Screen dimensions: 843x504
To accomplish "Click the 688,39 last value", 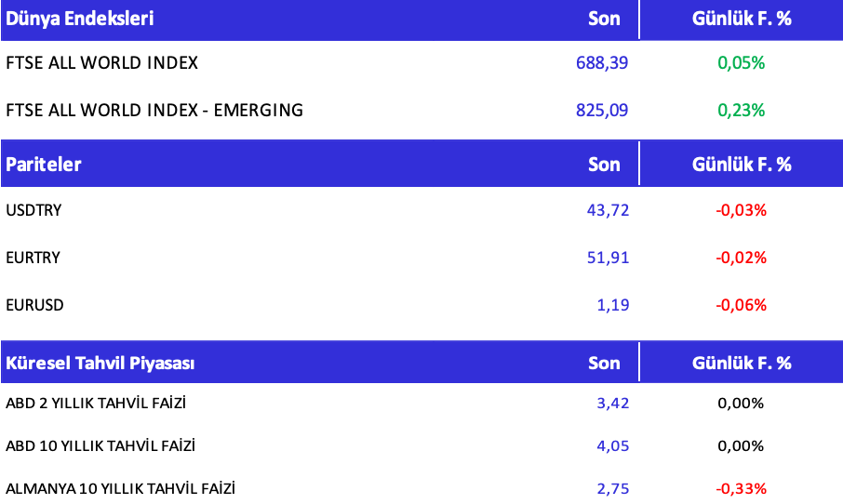I will pos(602,63).
